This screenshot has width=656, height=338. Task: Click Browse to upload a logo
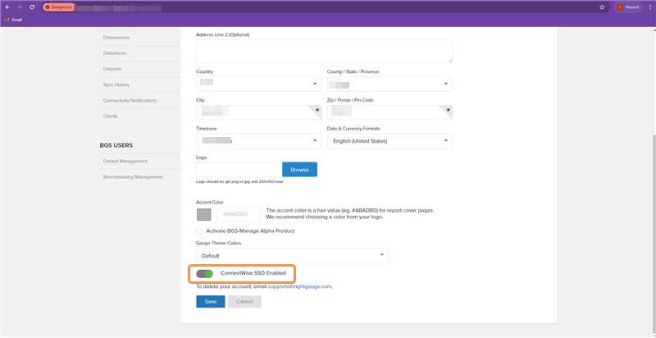tap(299, 170)
